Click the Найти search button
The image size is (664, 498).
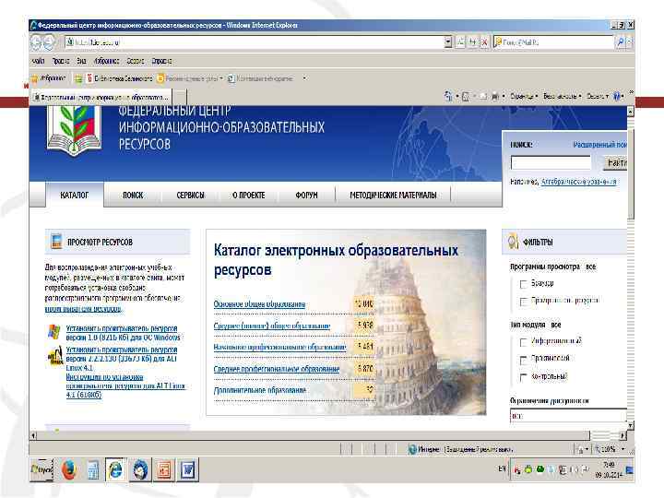click(615, 162)
